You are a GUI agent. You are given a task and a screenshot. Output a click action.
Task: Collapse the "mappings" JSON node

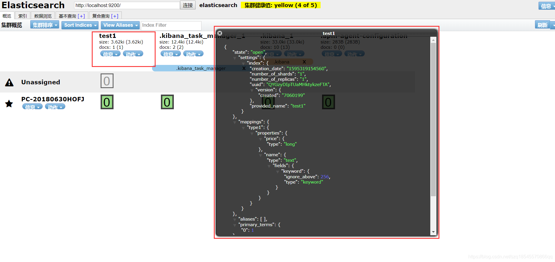tap(235, 122)
